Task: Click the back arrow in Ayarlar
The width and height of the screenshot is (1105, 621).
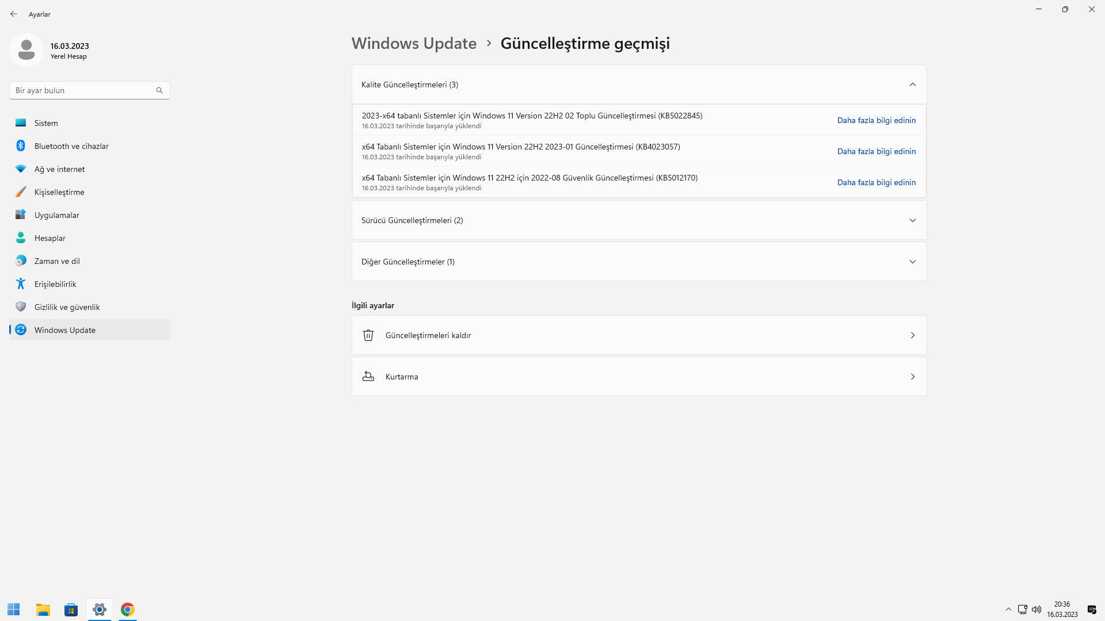Action: (x=14, y=14)
